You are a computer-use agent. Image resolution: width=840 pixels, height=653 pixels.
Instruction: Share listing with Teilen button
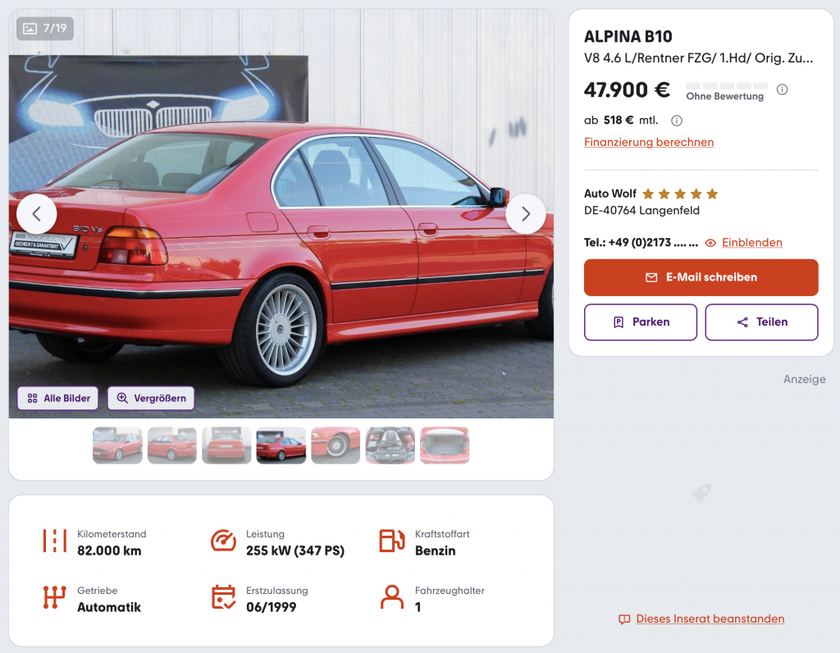(x=761, y=322)
